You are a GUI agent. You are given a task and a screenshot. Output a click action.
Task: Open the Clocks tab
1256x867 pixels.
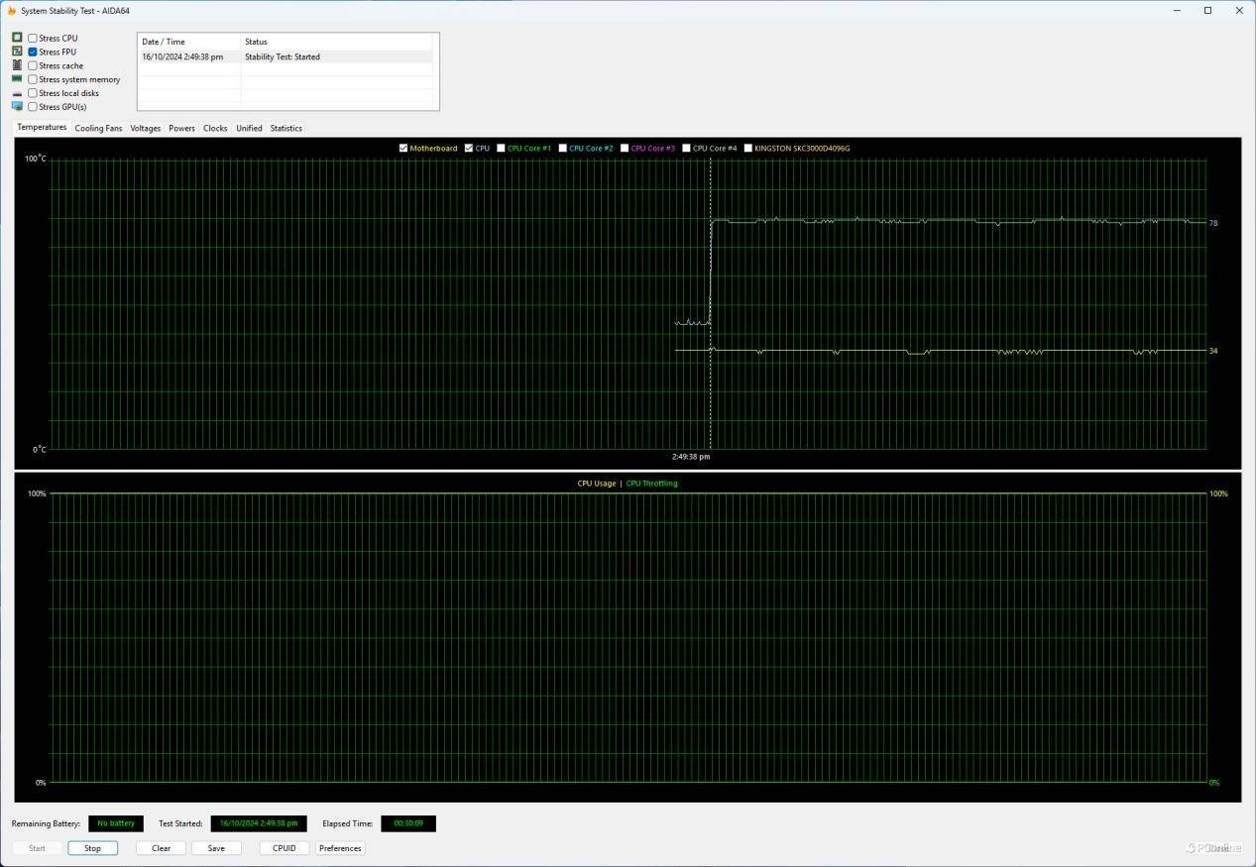215,128
